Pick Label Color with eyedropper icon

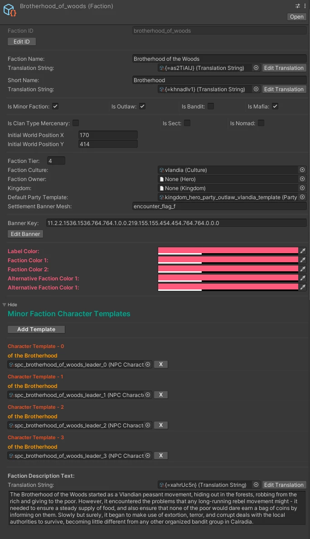coord(303,251)
